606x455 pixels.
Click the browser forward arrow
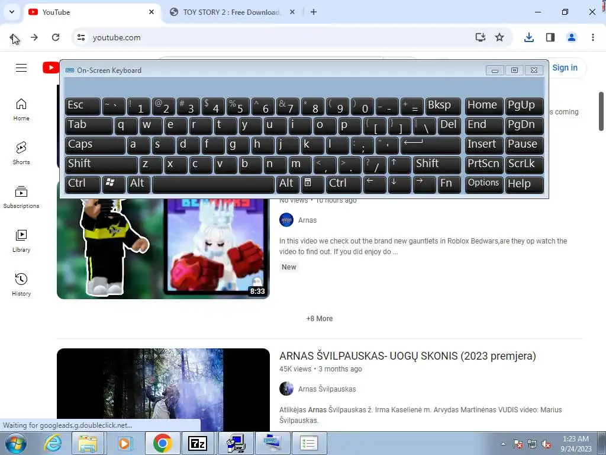pyautogui.click(x=34, y=37)
